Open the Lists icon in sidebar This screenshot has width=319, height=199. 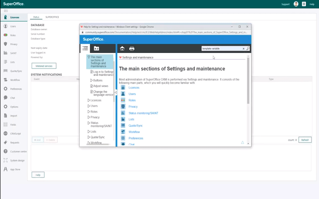[6, 62]
